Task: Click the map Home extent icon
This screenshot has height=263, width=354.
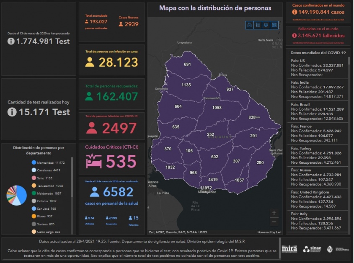Action: 250,25
